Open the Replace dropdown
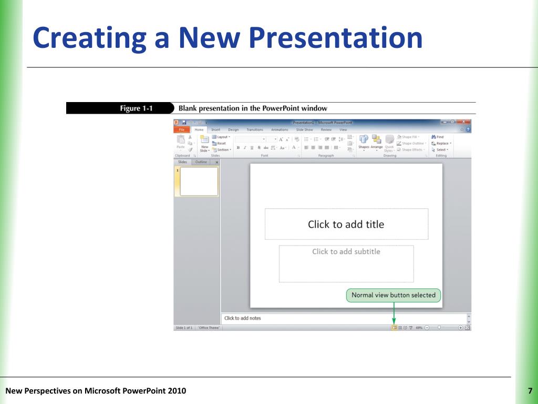Image resolution: width=538 pixels, height=404 pixels. coord(441,143)
